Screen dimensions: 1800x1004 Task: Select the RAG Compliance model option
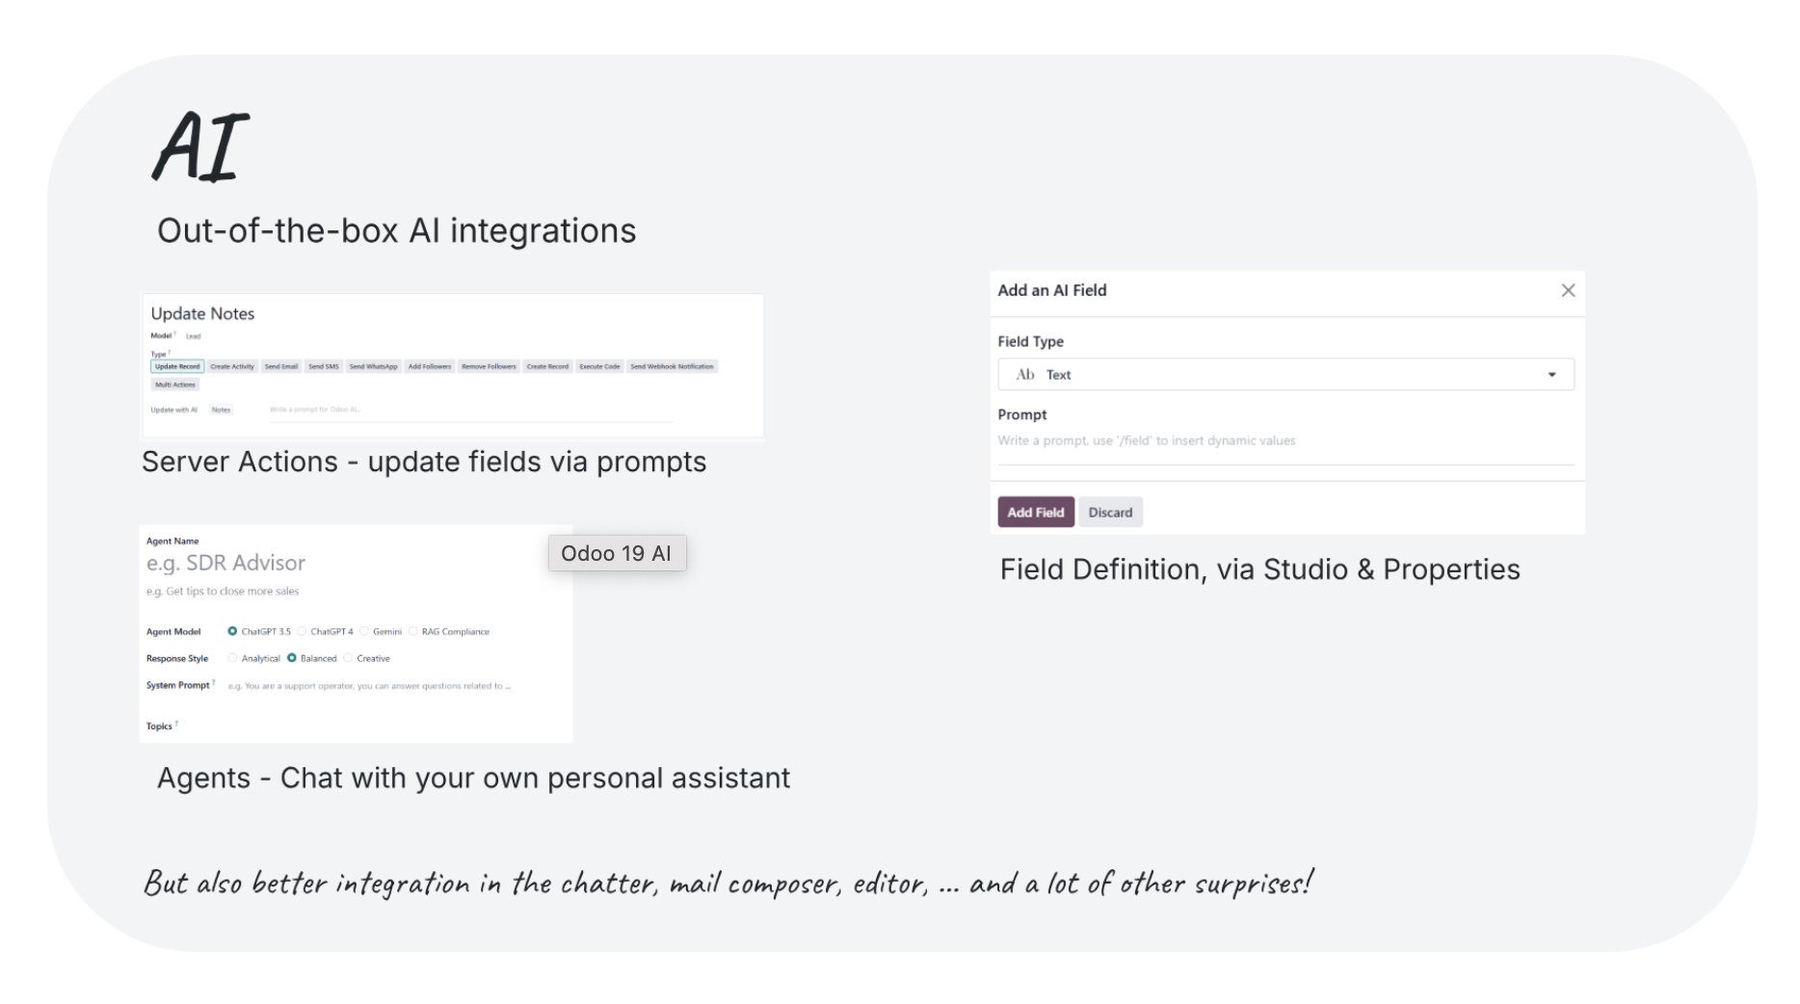413,632
